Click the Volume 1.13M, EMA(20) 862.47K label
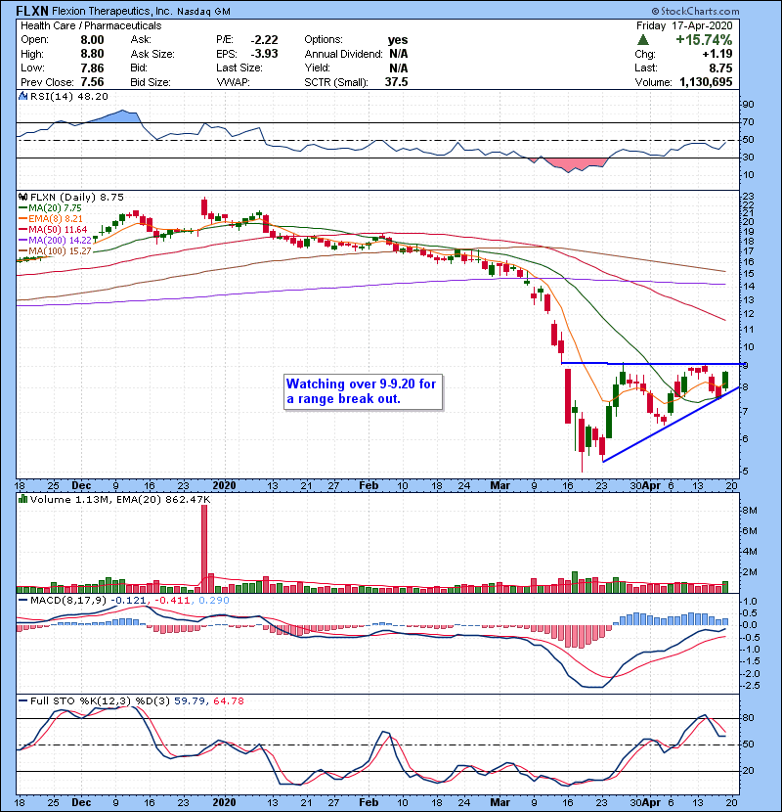The image size is (782, 812). (120, 500)
